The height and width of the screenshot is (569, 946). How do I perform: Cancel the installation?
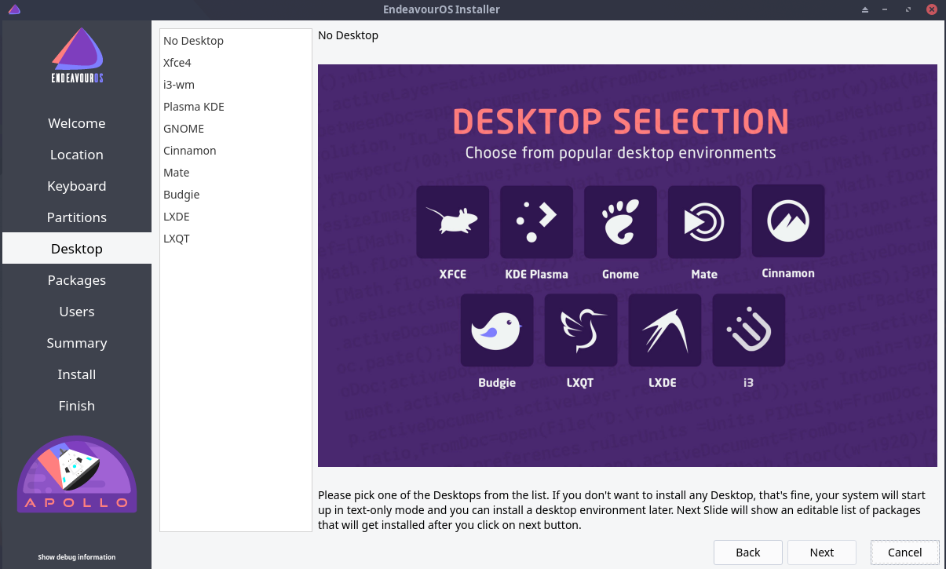pyautogui.click(x=904, y=553)
